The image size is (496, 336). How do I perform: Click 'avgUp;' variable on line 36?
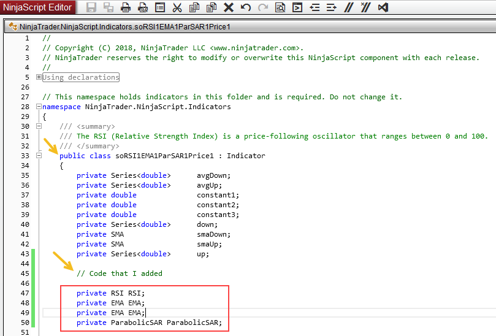pos(210,185)
